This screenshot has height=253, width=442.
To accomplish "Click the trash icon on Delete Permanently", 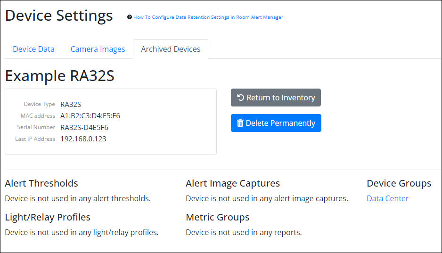I will pos(240,123).
